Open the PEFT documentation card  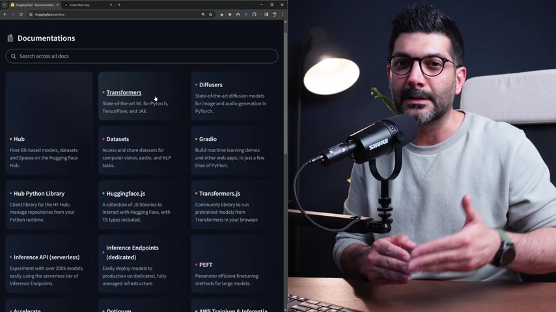[x=234, y=264]
